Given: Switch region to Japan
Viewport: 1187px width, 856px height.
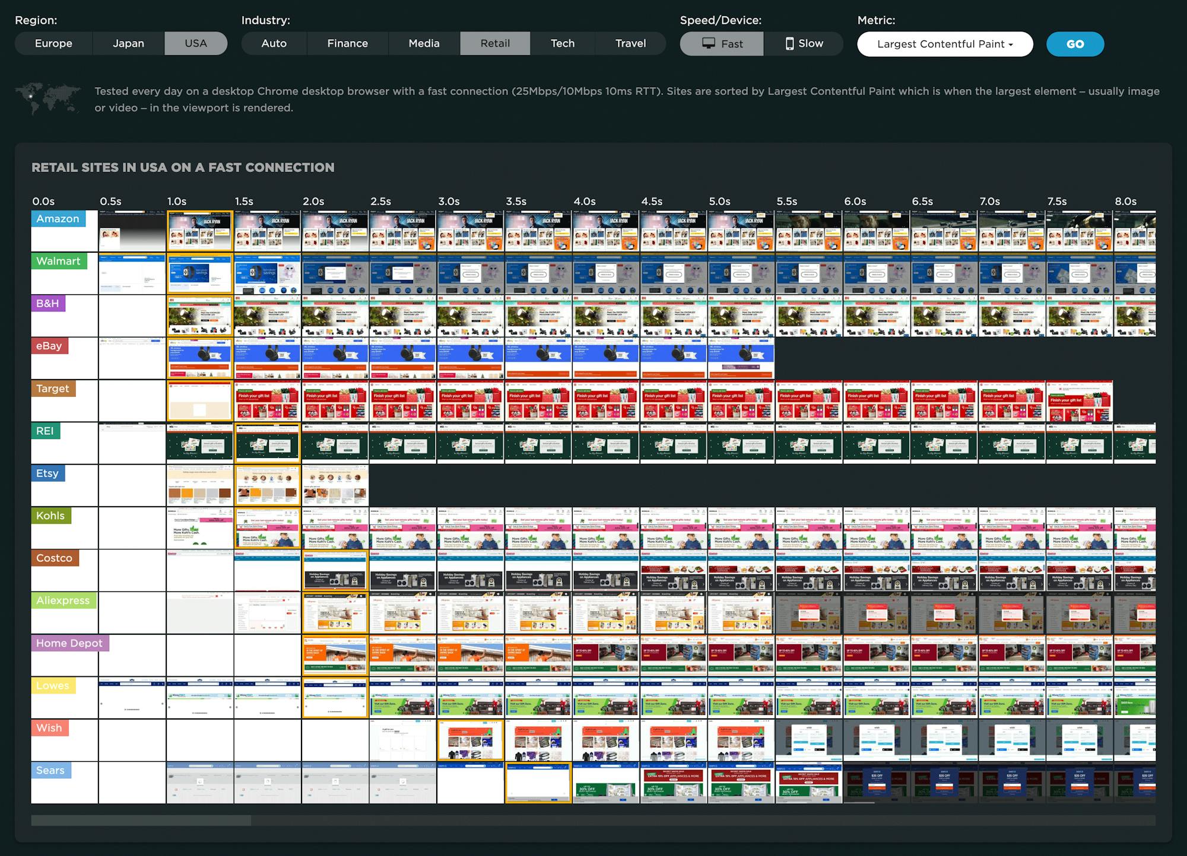Looking at the screenshot, I should [x=128, y=43].
